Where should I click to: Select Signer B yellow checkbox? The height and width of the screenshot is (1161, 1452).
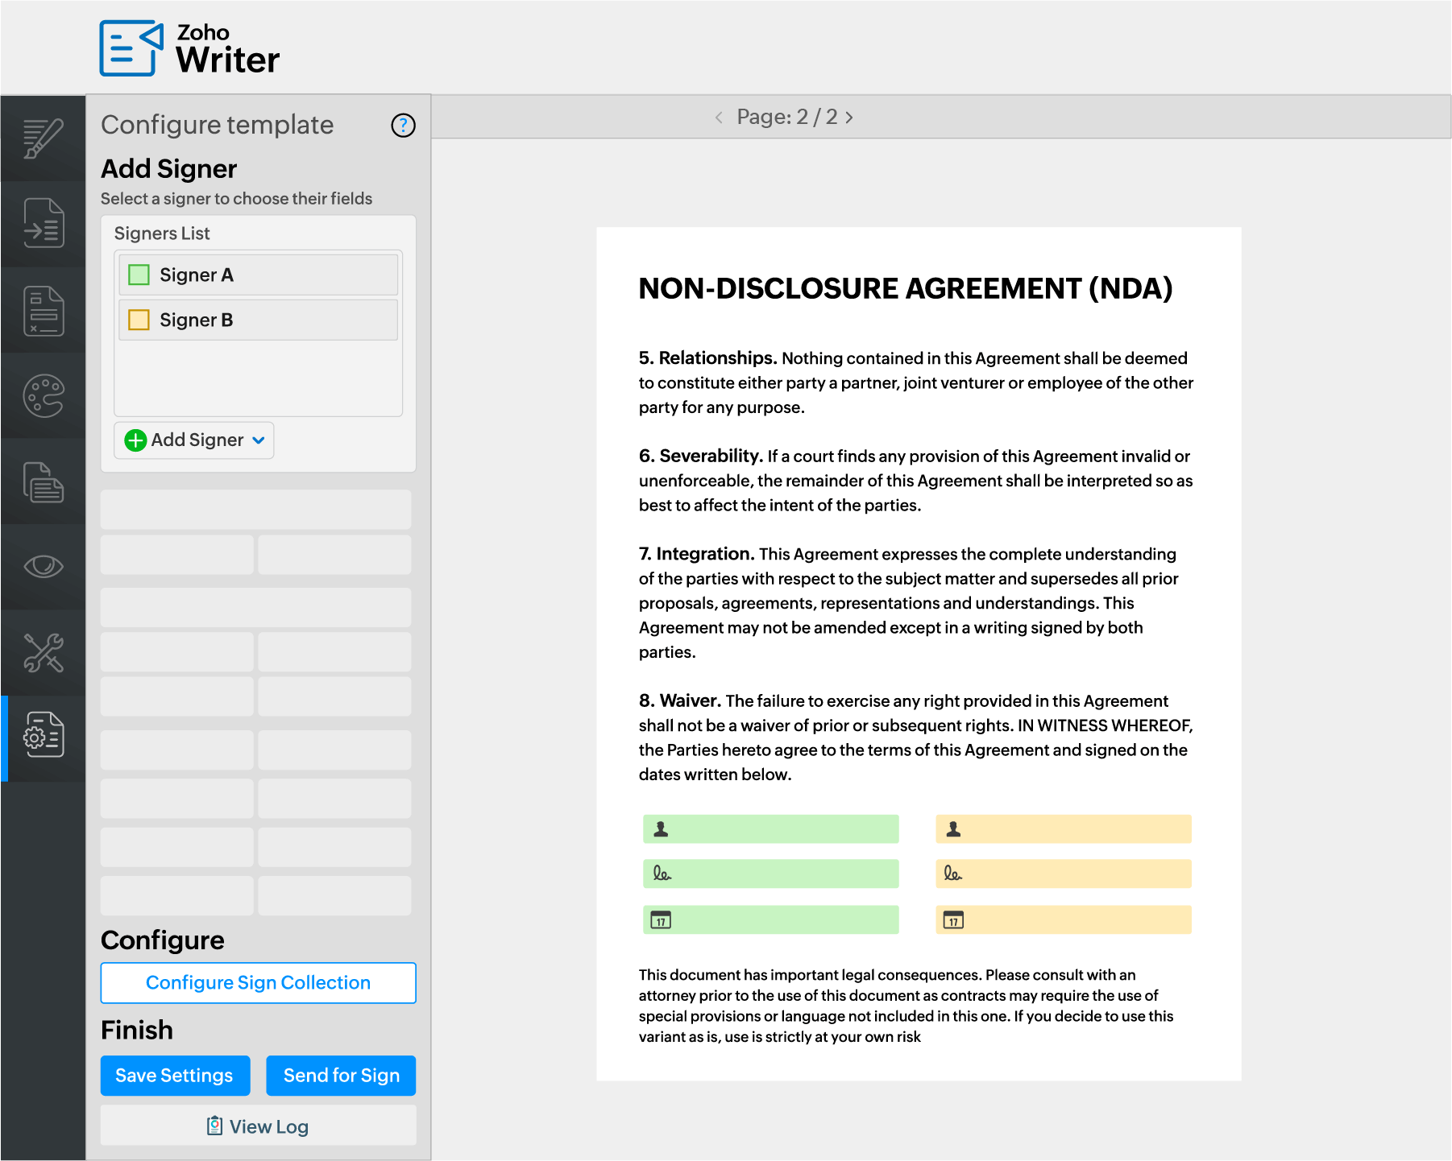click(139, 320)
